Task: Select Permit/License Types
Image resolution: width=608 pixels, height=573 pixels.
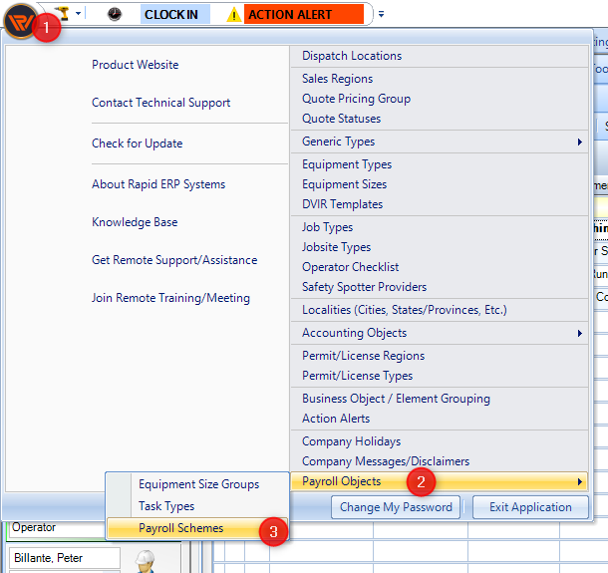Action: [x=439, y=376]
